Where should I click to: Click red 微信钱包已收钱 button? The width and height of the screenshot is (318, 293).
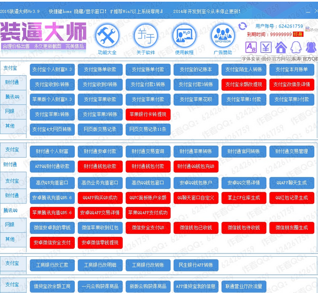point(196,228)
